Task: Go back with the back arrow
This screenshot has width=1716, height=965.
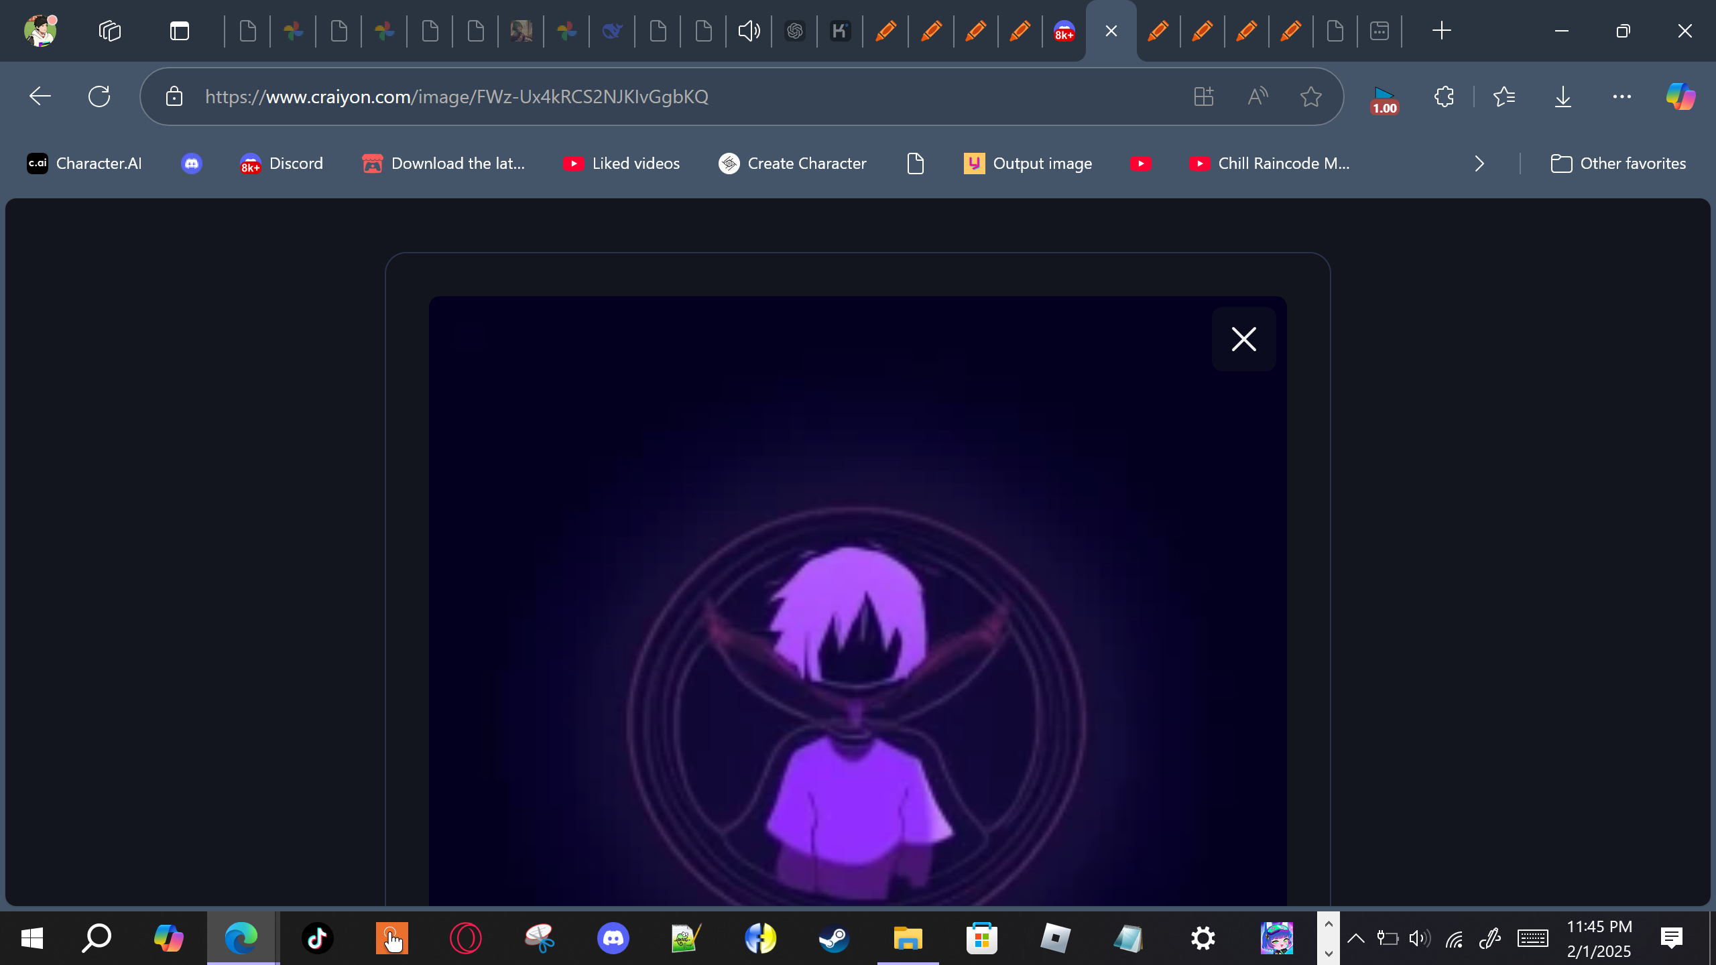Action: (x=40, y=96)
